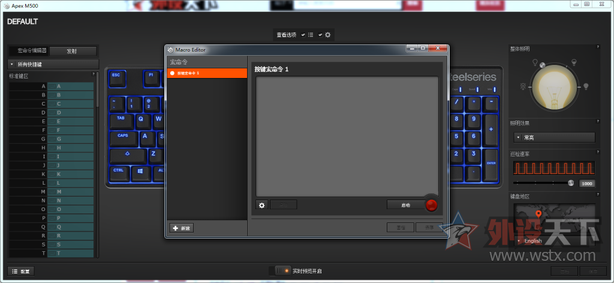Click the gear icon in 查看选项
614x283 pixels.
[x=328, y=35]
